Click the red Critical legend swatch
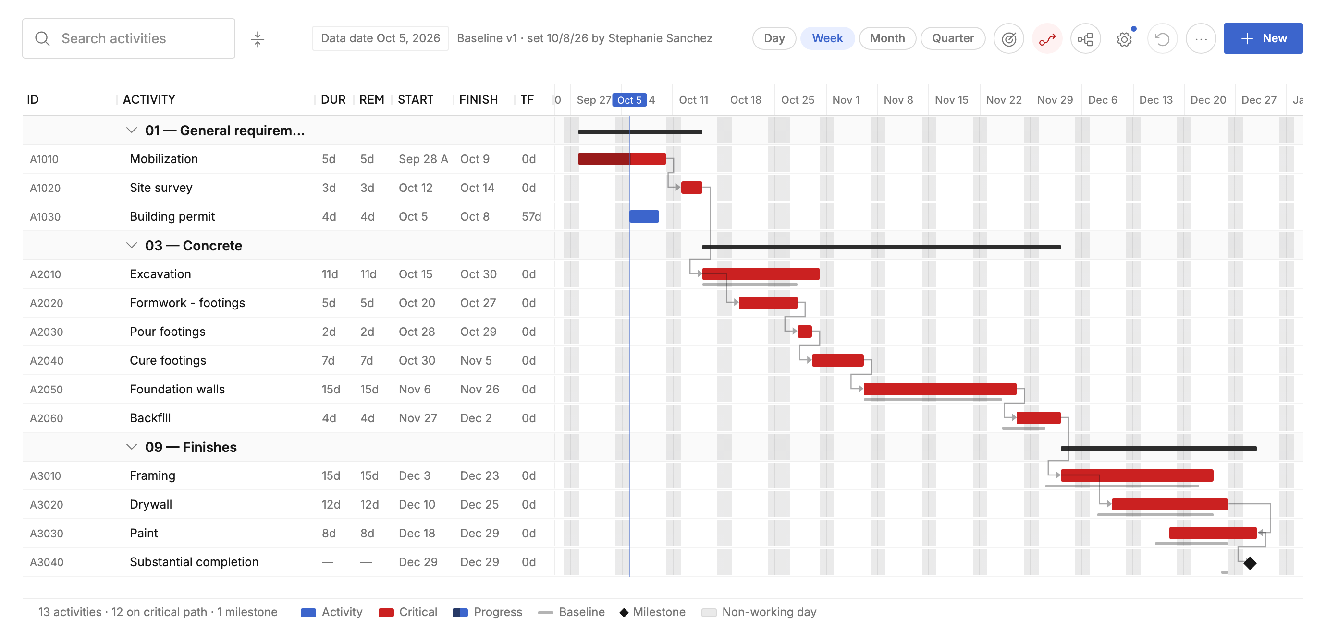 tap(386, 613)
